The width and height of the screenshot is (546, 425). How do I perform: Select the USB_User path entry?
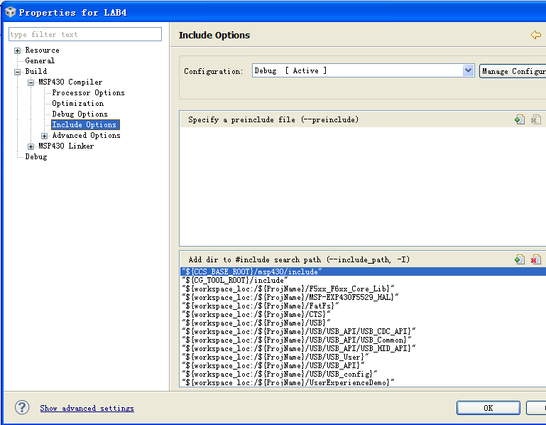pyautogui.click(x=364, y=357)
